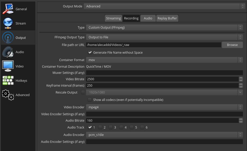Open Audio settings speaker icon
Screen dimensions: 247x151
(x=8, y=52)
